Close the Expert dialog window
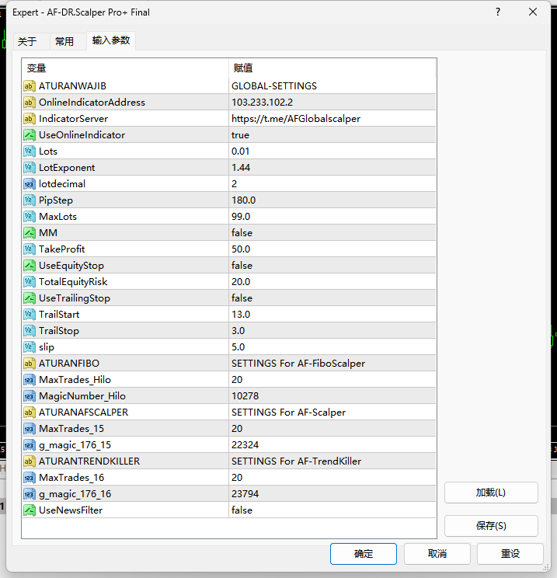 pos(533,12)
